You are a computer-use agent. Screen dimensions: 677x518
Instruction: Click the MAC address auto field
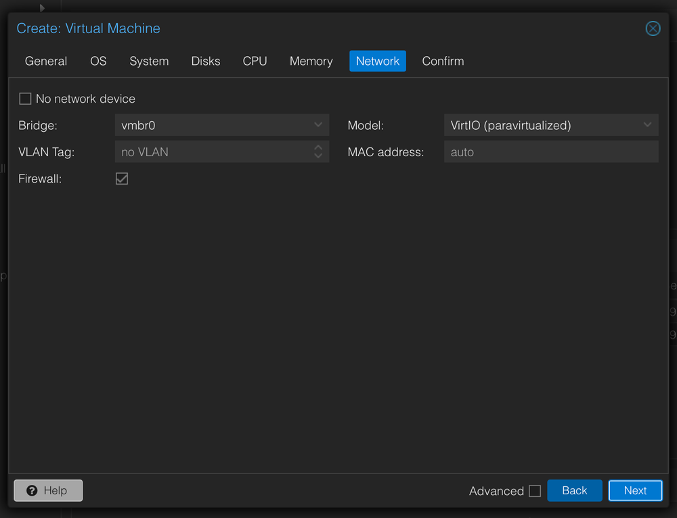550,151
